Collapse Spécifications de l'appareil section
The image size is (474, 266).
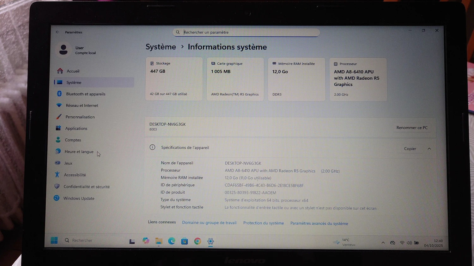[429, 149]
